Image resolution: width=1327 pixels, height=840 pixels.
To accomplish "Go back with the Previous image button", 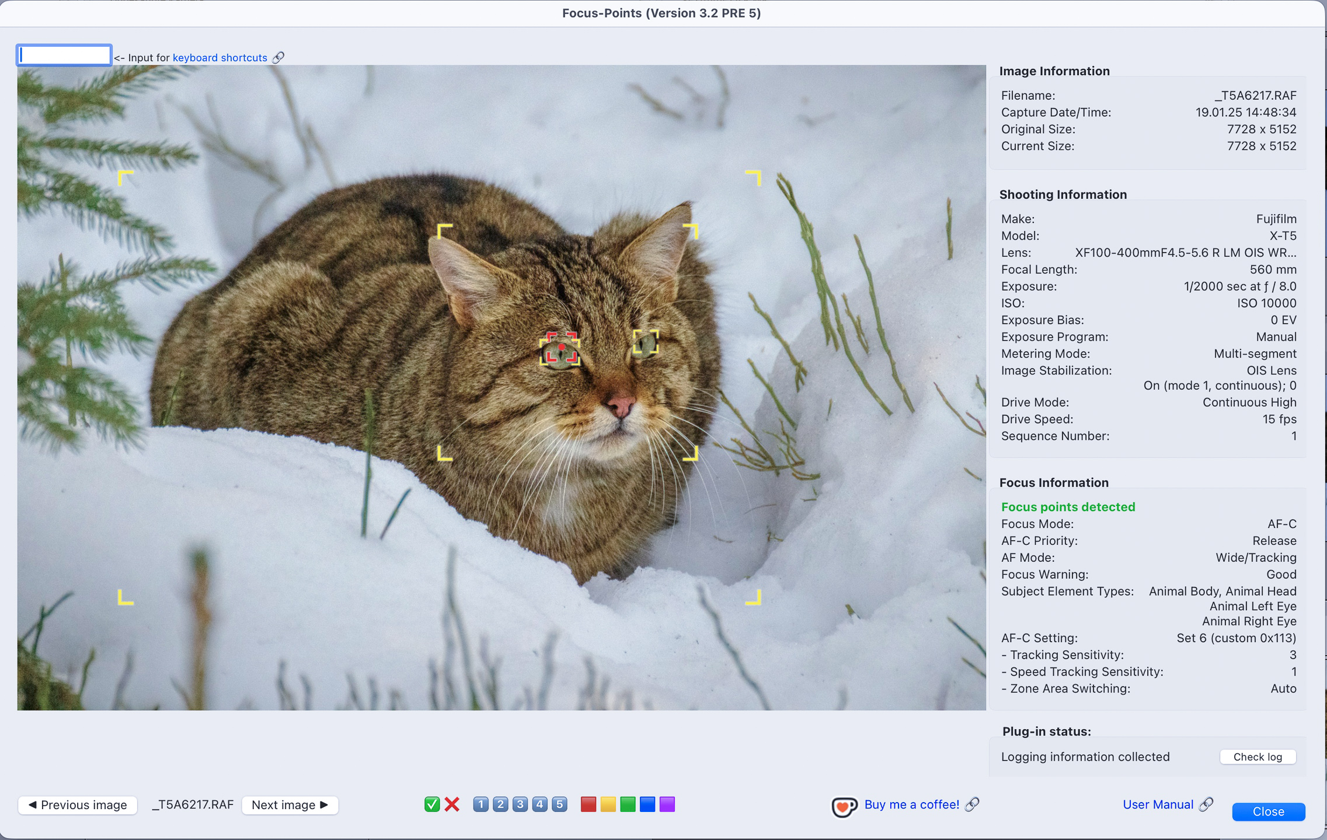I will pos(78,804).
